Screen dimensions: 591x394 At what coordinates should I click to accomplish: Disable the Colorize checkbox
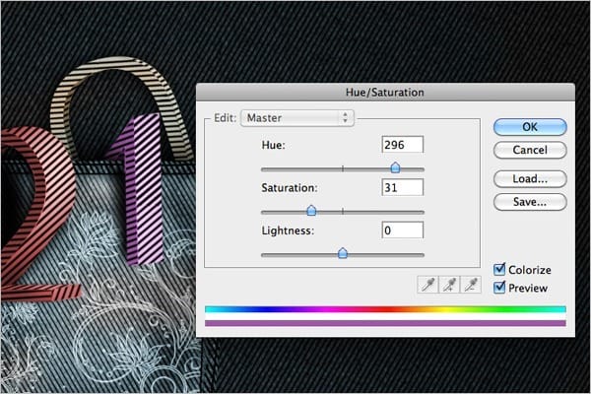(500, 270)
